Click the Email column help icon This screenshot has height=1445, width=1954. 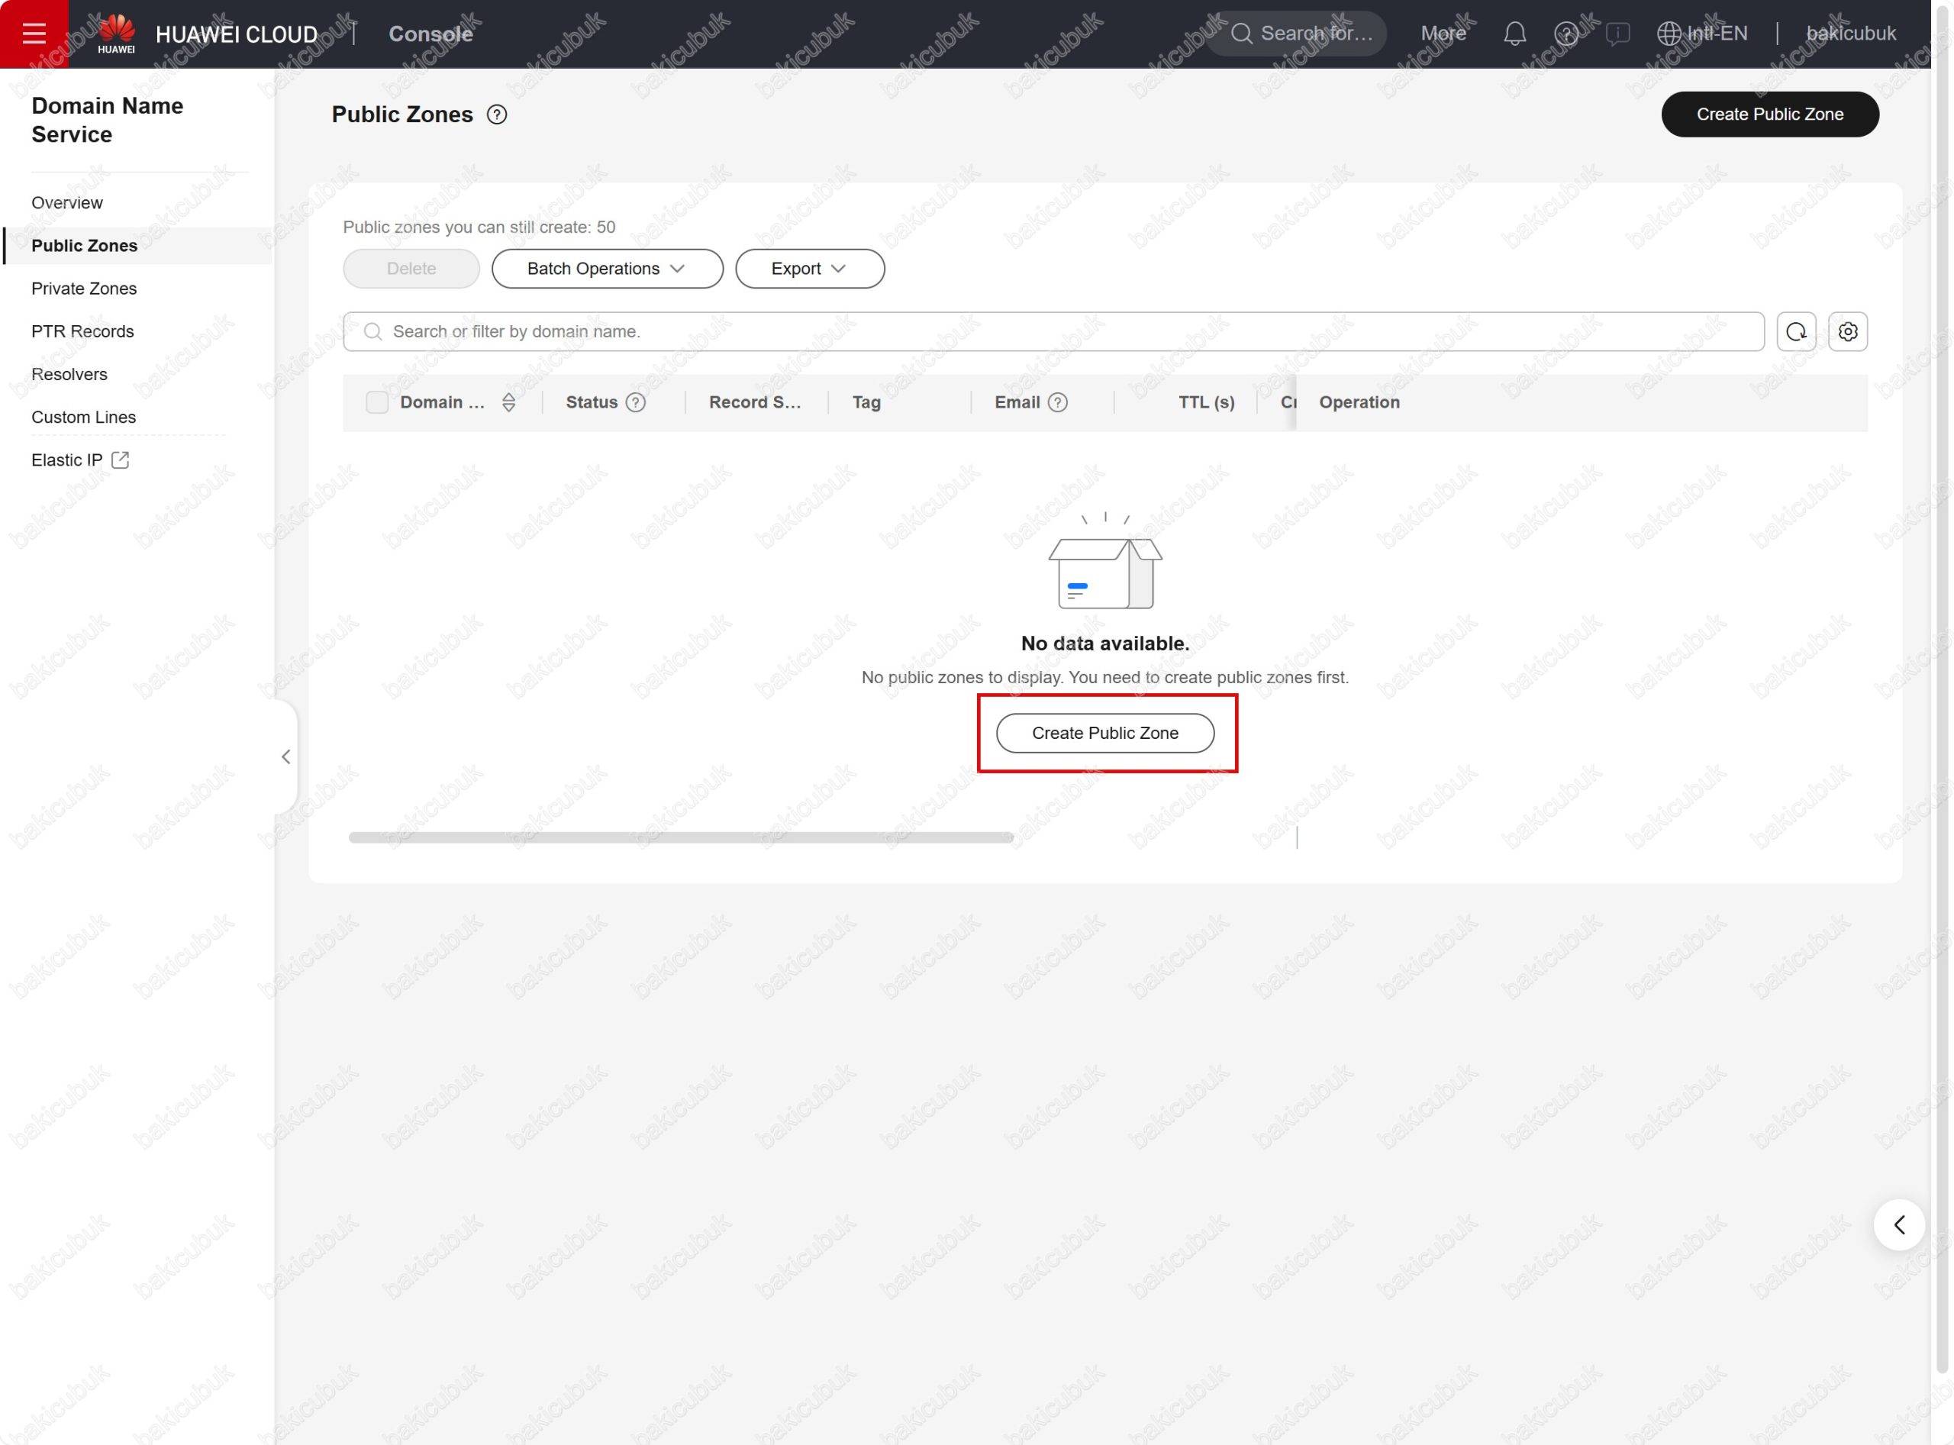click(x=1057, y=402)
